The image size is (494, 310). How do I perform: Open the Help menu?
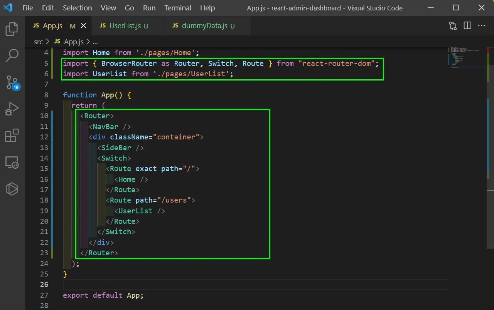coord(207,8)
